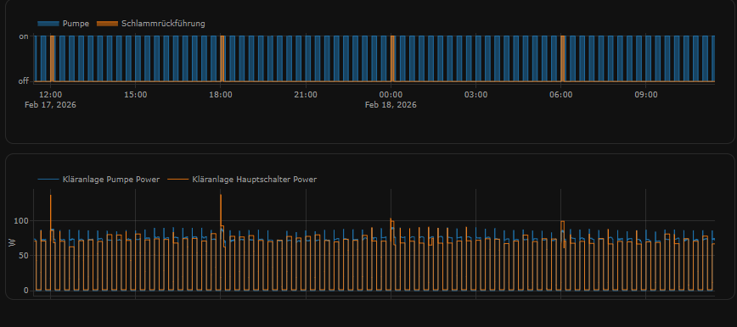Toggle the Schlammrückführung legend entry
Image resolution: width=737 pixels, height=327 pixels.
(x=150, y=24)
